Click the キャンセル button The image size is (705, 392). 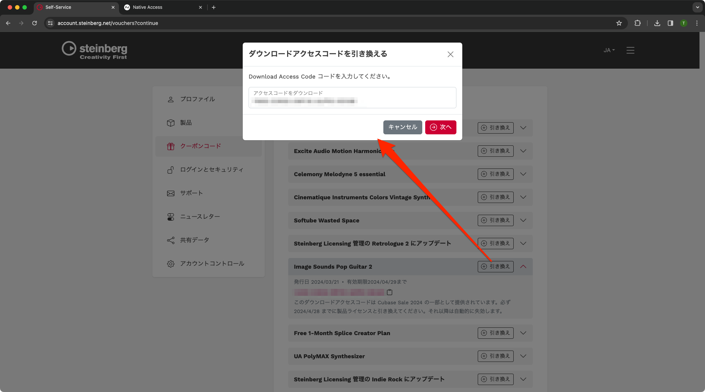(402, 127)
